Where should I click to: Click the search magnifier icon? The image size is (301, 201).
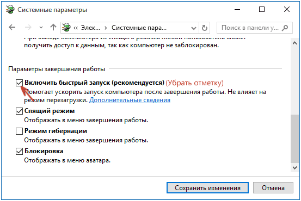click(285, 28)
